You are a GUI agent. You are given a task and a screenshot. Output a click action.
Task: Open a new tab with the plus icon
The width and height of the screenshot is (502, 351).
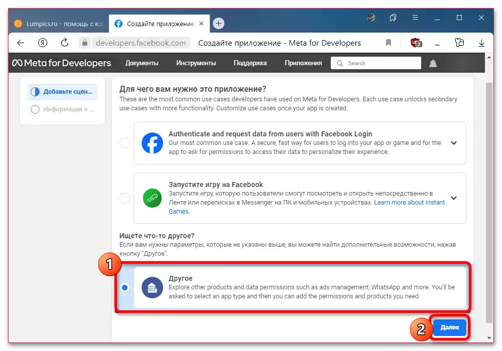click(219, 24)
